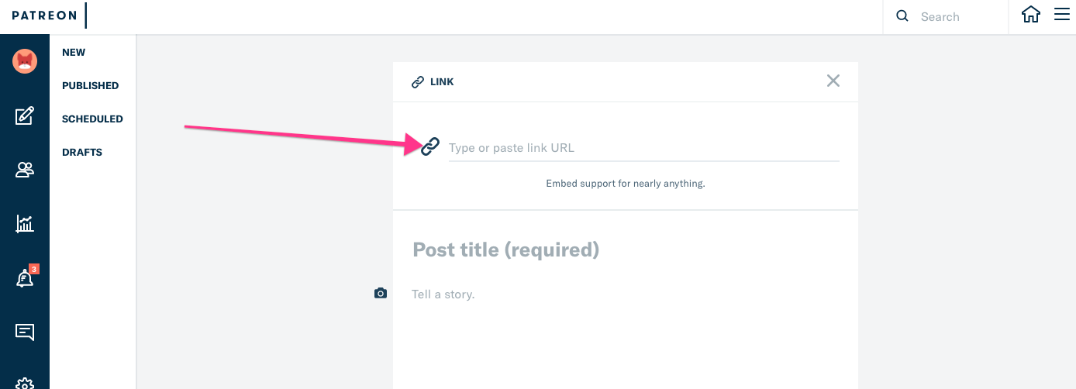The width and height of the screenshot is (1076, 389).
Task: Click the create post pencil icon
Action: pyautogui.click(x=25, y=116)
